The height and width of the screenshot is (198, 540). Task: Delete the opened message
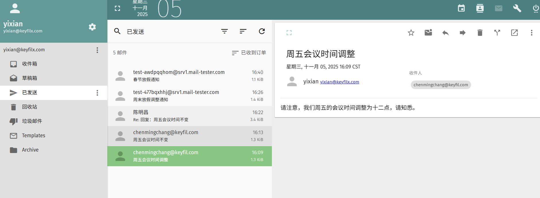(480, 33)
